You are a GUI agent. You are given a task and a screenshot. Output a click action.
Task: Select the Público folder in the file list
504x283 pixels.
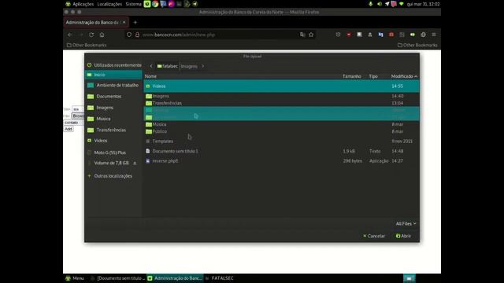281,131
